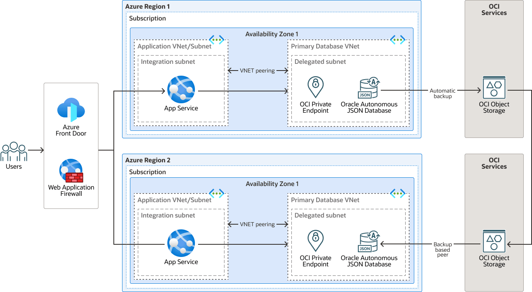Select 'Primary Database VNet' label in Region 2

[x=325, y=200]
